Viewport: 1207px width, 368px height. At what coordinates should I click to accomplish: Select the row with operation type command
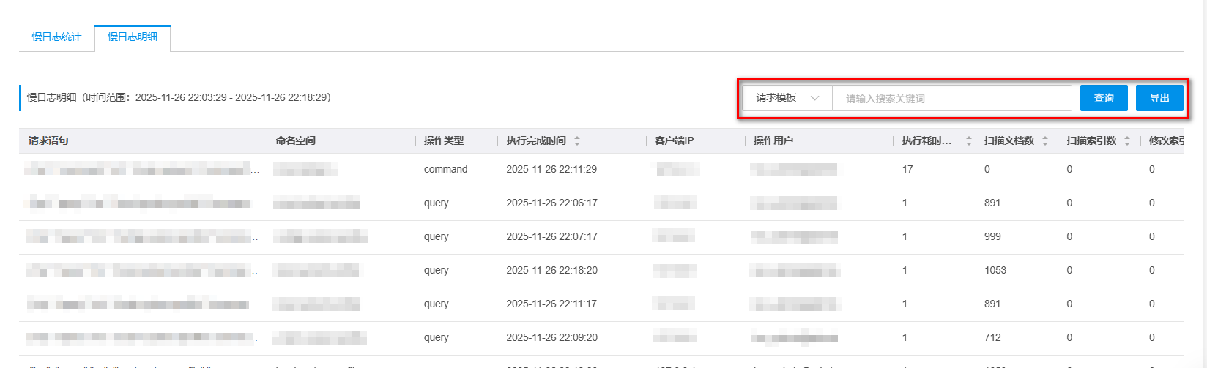pyautogui.click(x=445, y=169)
